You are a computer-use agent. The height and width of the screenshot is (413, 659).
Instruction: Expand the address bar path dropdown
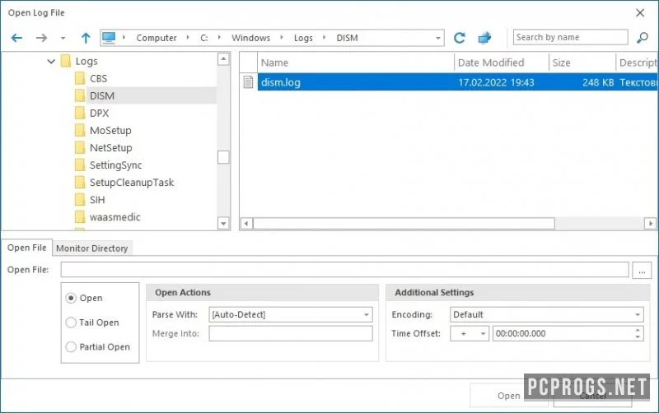pos(438,38)
